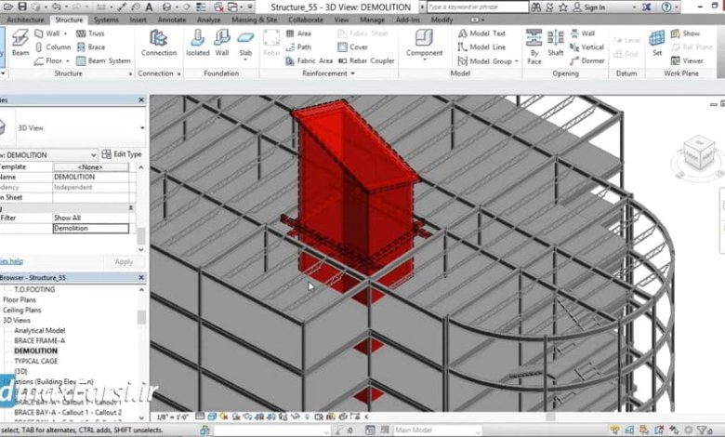Switch to the Analyze tab
This screenshot has width=725, height=437.
(x=208, y=20)
